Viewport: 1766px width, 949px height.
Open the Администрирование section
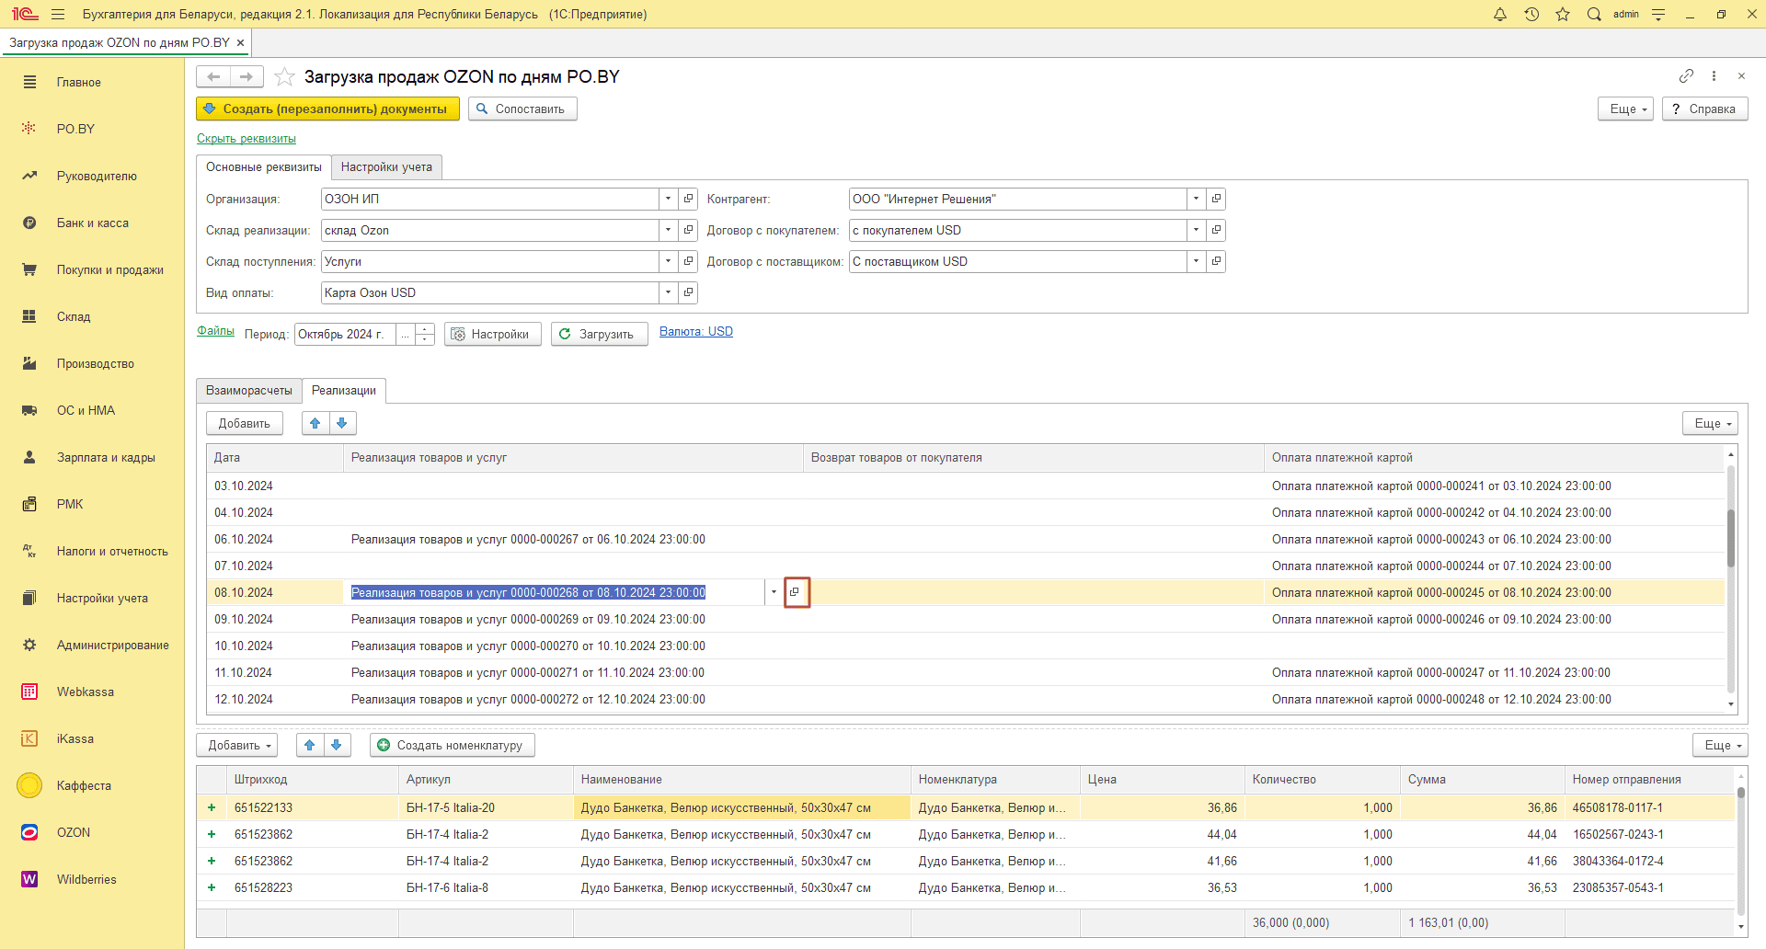click(x=112, y=645)
